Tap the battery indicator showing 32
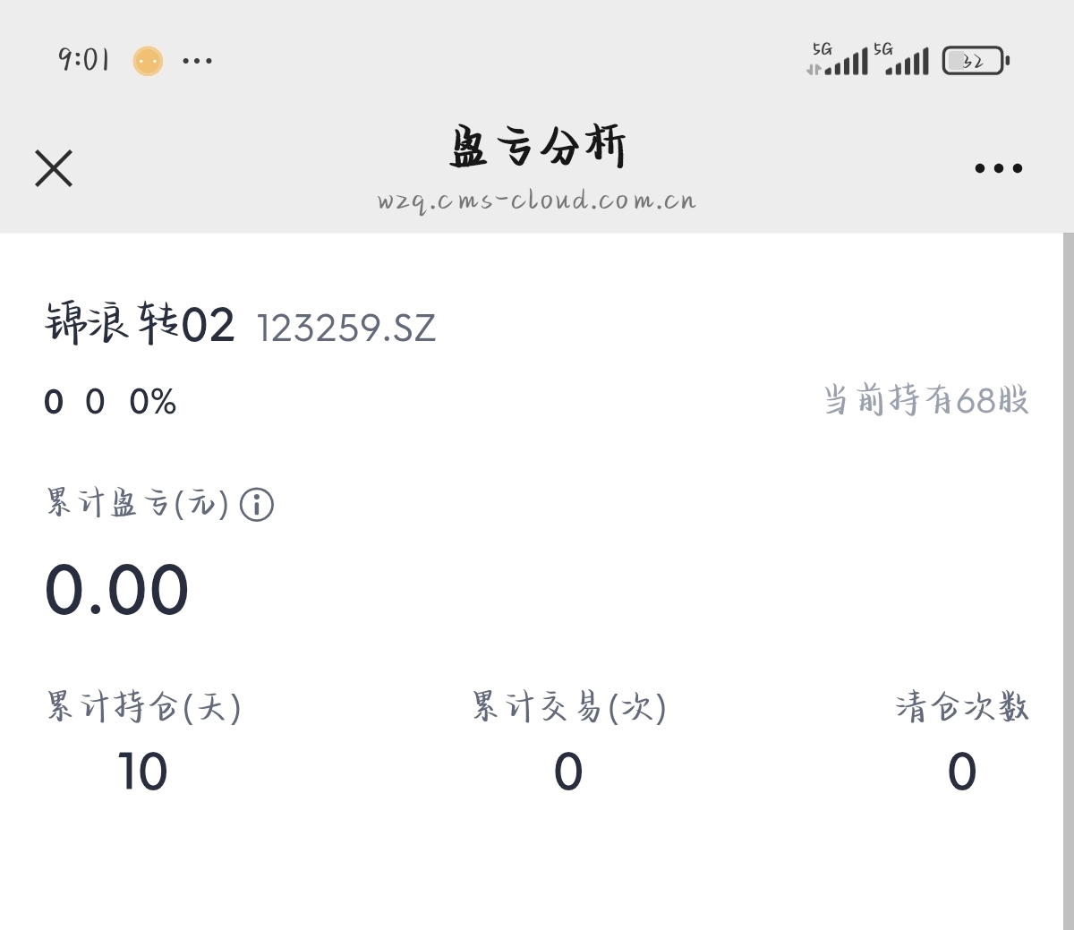Screen dimensions: 1074x930 coord(975,61)
